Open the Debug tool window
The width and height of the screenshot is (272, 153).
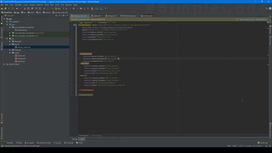tap(69, 143)
